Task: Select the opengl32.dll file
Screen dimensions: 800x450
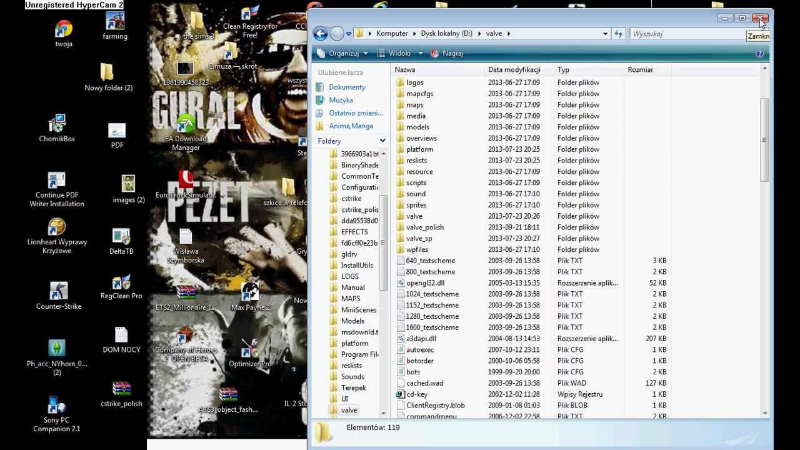Action: (x=425, y=283)
